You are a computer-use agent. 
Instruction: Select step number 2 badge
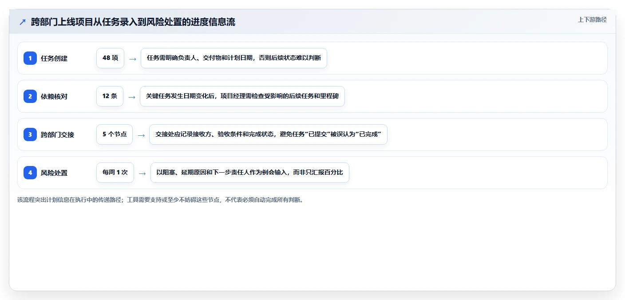pos(30,96)
